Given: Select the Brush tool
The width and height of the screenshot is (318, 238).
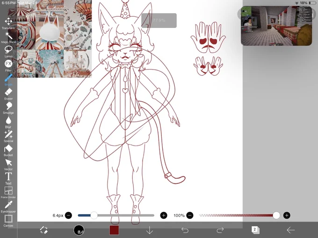Looking at the screenshot, I should (8, 80).
